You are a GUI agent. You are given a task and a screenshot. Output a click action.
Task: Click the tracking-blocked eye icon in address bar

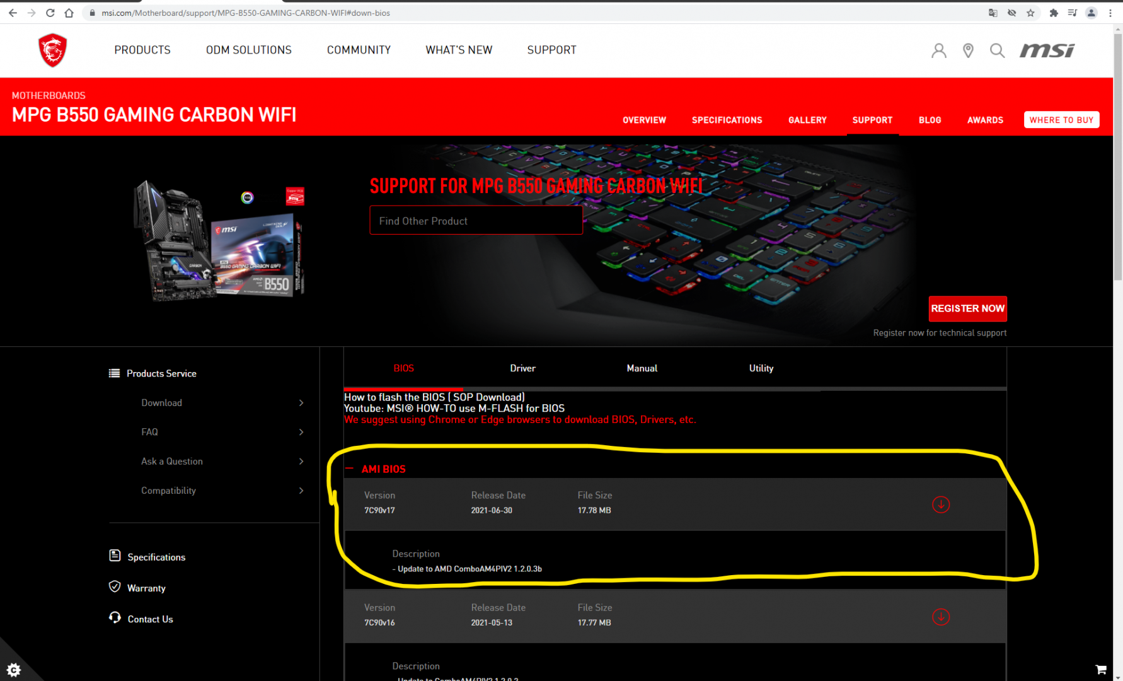(1012, 13)
